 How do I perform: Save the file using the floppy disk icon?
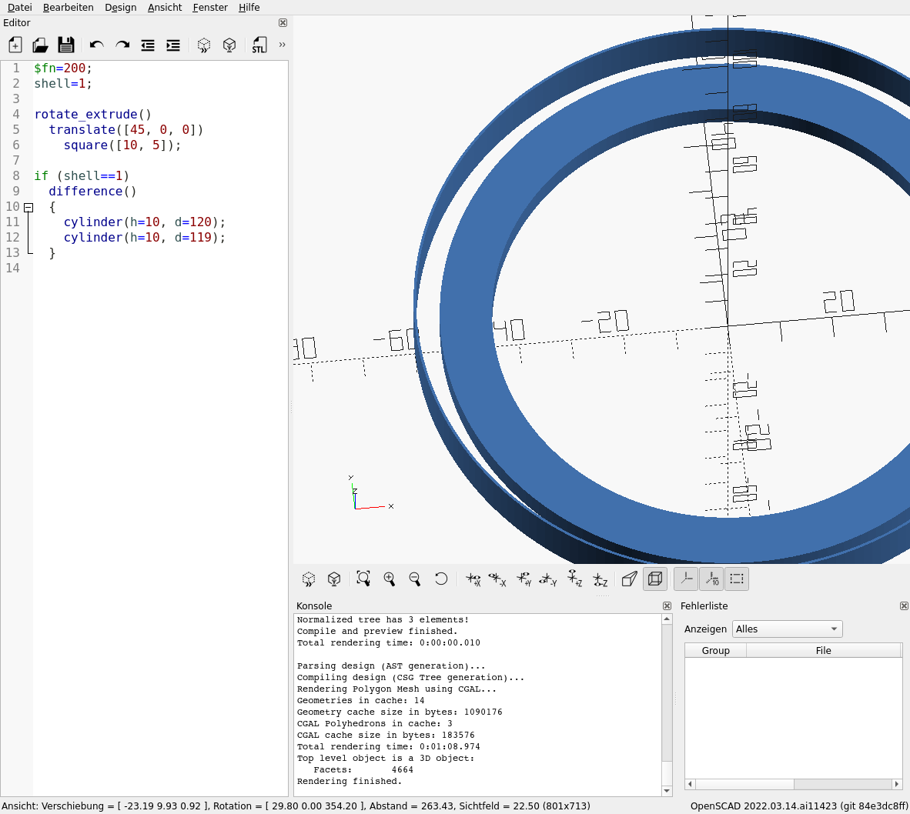pos(66,45)
